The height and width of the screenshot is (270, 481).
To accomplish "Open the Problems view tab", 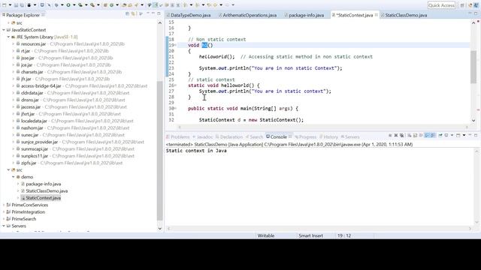I will [x=177, y=136].
